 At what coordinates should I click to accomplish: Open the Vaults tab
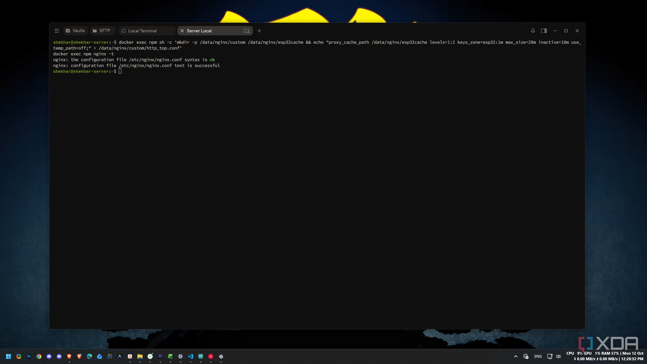75,31
